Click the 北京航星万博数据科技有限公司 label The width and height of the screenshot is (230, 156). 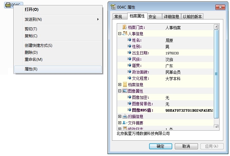tap(143, 133)
